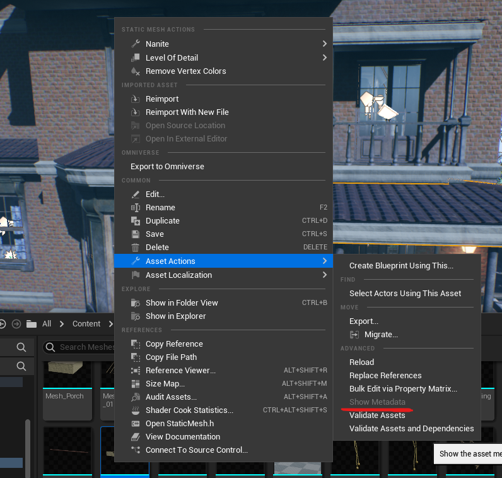Click the trash can Delete icon
Image resolution: width=502 pixels, height=478 pixels.
click(136, 248)
